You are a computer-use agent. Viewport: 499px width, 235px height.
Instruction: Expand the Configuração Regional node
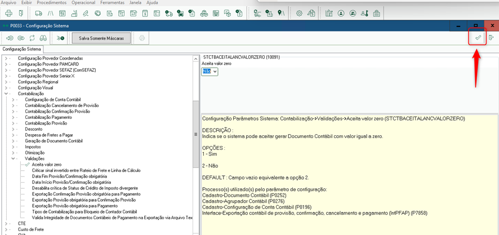6,82
